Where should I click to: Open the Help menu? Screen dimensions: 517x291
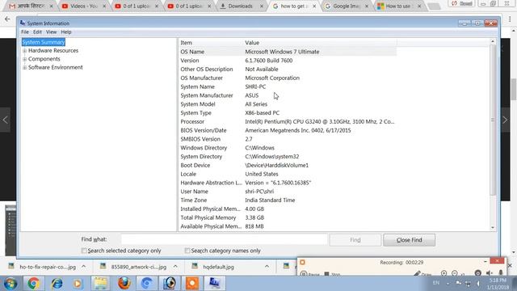click(x=66, y=32)
